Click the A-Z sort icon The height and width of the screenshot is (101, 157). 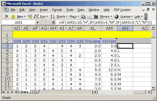pos(52,17)
